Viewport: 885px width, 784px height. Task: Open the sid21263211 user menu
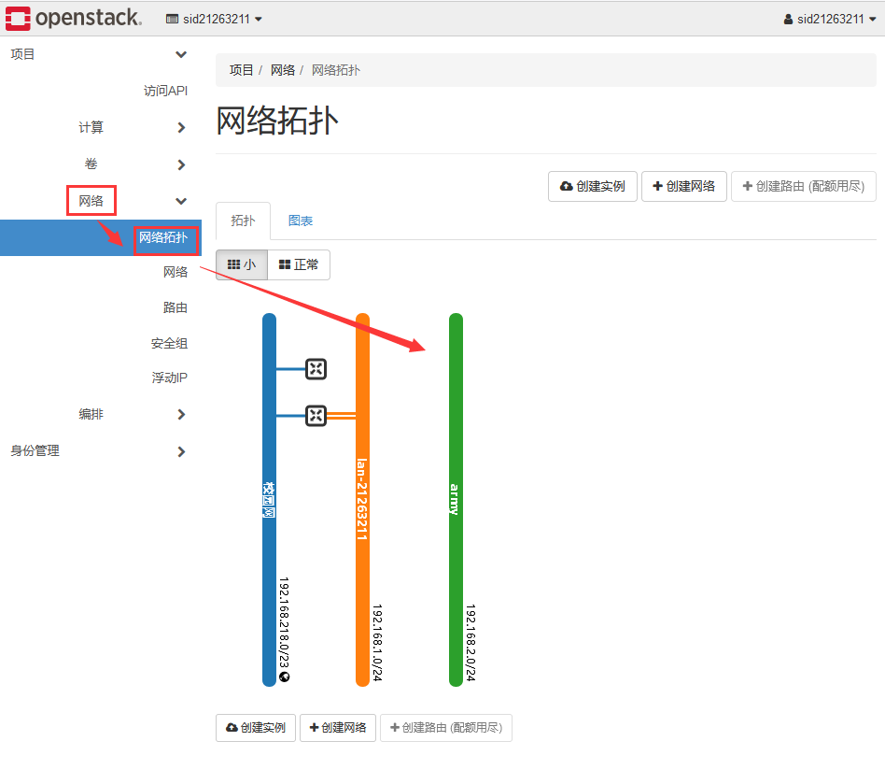click(830, 20)
